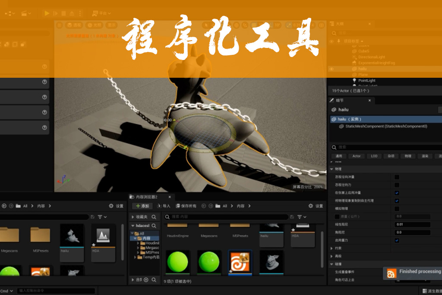This screenshot has height=295, width=442.
Task: Click the breadcrumb folder icon in Content Browser 2
Action: point(218,206)
